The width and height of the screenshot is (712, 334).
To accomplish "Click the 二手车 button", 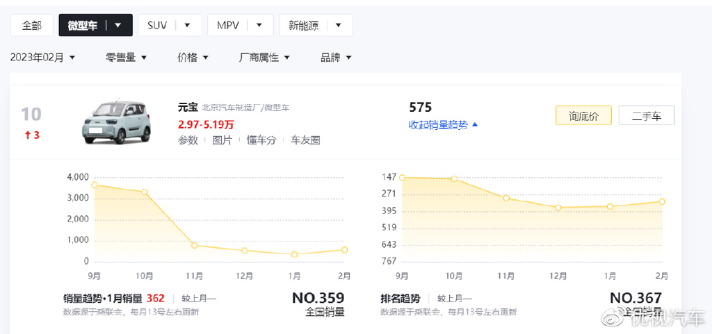I will coord(646,116).
